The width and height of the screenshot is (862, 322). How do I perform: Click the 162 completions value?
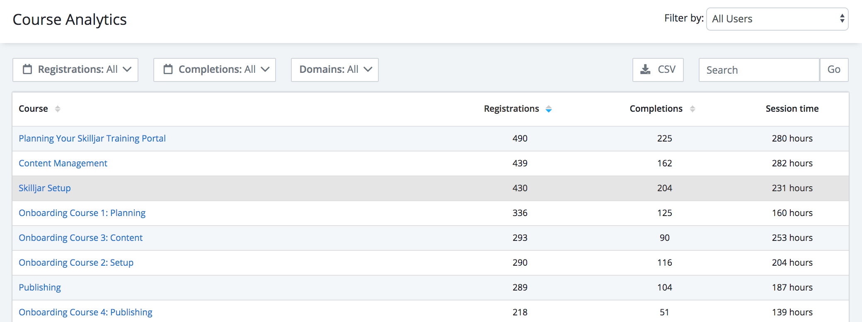(665, 163)
